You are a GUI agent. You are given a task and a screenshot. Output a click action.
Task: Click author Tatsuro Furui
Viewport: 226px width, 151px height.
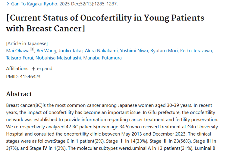19,58
